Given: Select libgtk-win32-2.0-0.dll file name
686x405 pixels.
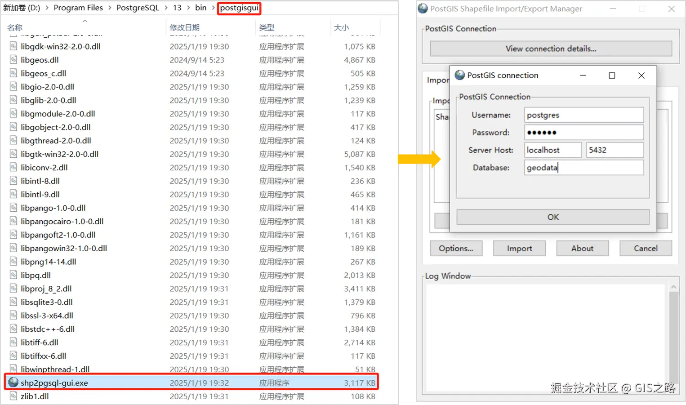Looking at the screenshot, I should coord(60,154).
